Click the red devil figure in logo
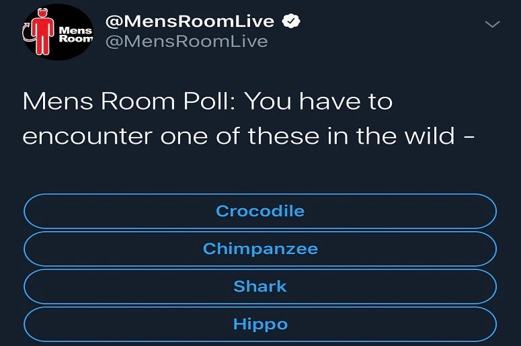Viewport: 521px width, 346px height. [42, 32]
